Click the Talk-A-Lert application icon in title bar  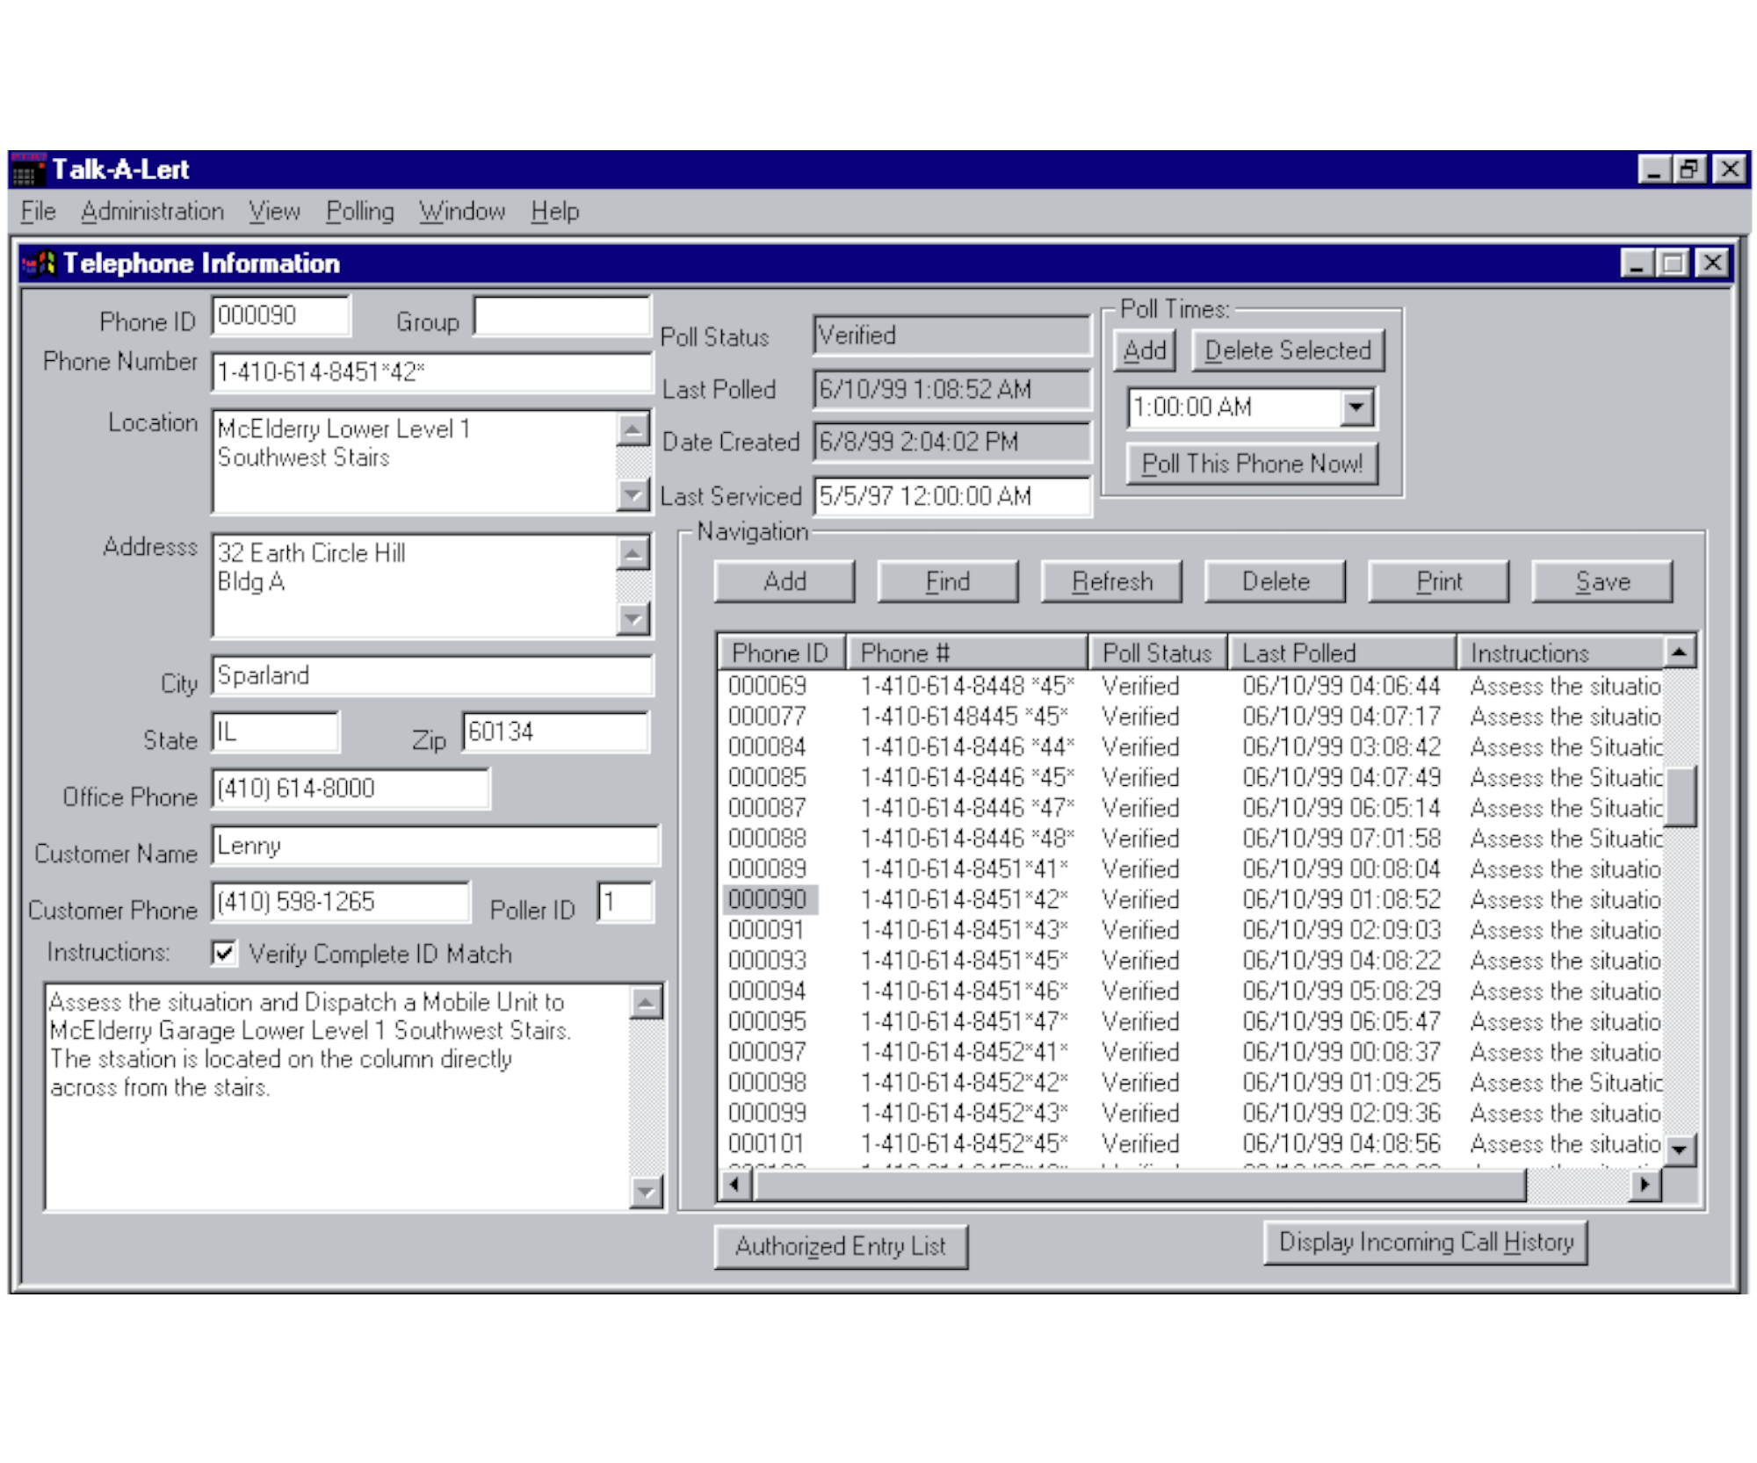(29, 169)
